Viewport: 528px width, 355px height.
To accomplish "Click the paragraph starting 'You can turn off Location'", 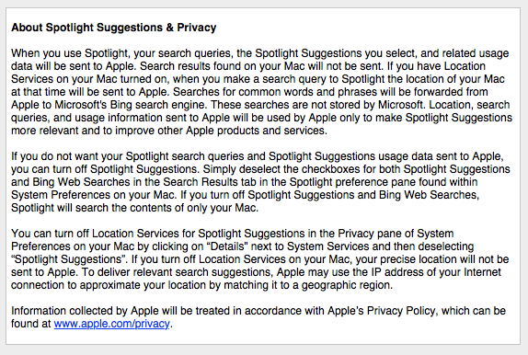I will pos(259,259).
